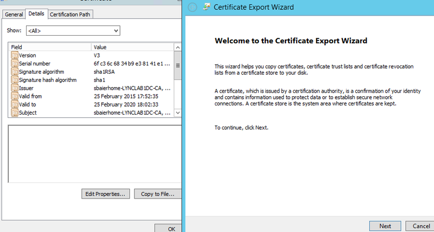This screenshot has height=232, width=434.
Task: Click the Value column header
Action: (132, 47)
